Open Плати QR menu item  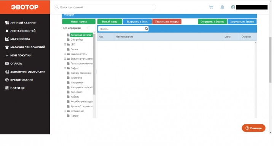(18, 88)
